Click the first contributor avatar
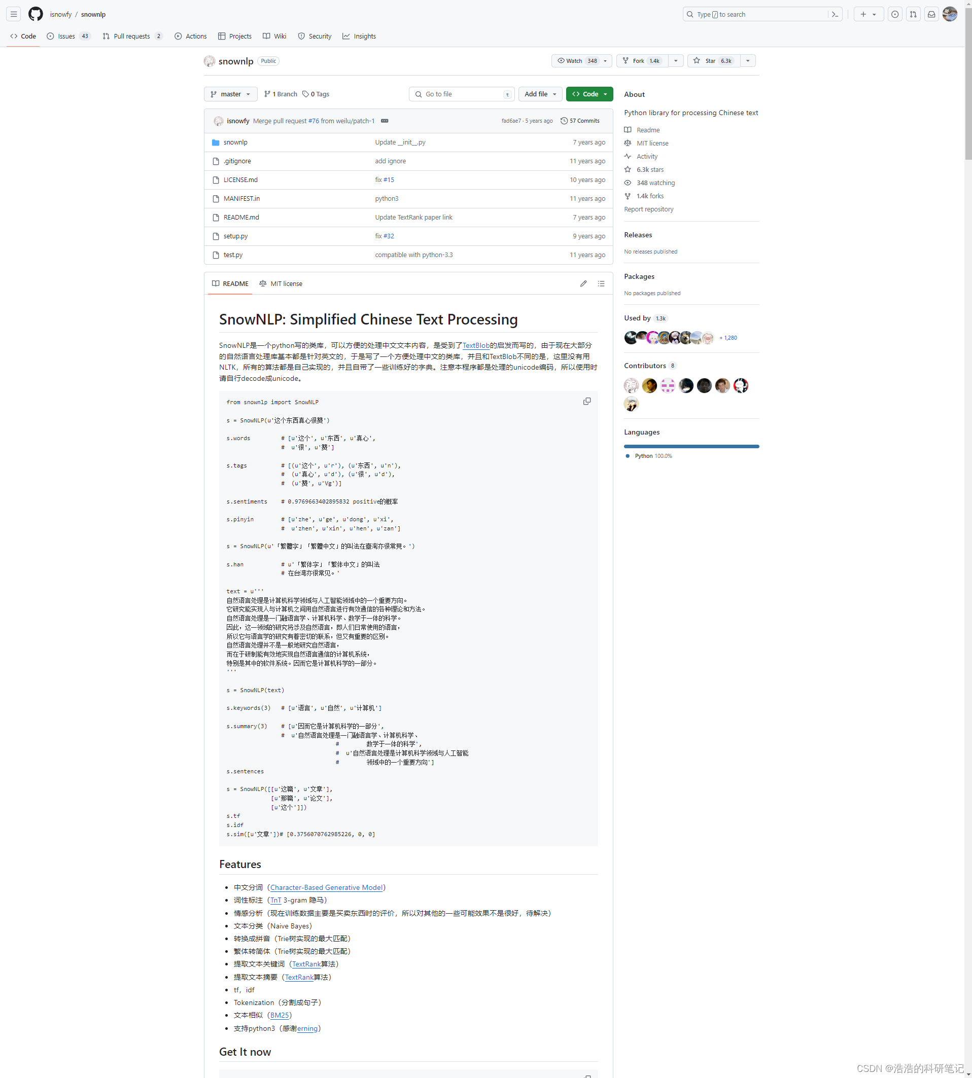Image resolution: width=972 pixels, height=1078 pixels. [631, 385]
